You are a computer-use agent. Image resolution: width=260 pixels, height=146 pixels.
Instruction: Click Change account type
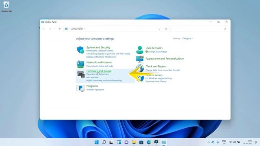click(x=158, y=52)
